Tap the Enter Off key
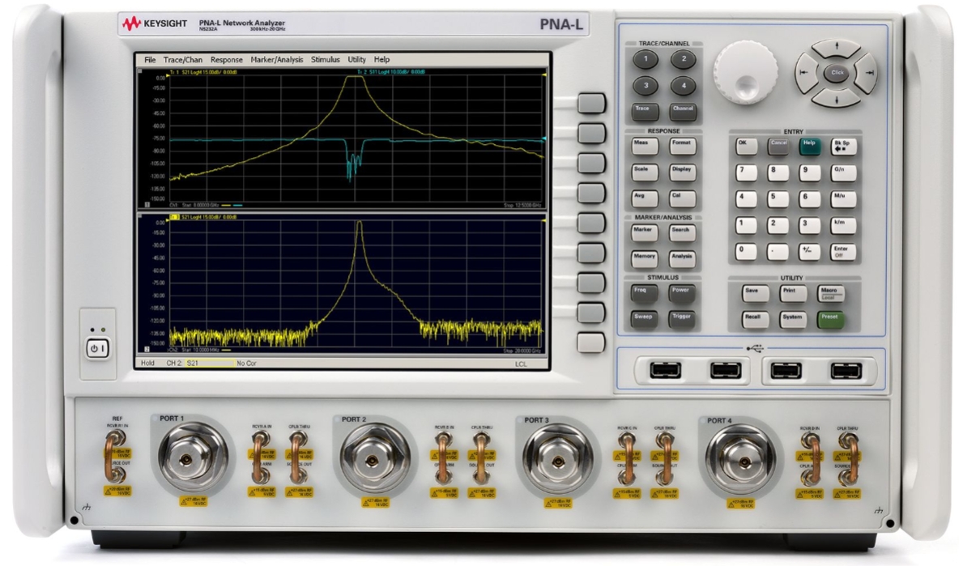 click(x=843, y=251)
